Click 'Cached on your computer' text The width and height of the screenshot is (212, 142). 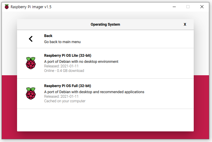click(65, 101)
